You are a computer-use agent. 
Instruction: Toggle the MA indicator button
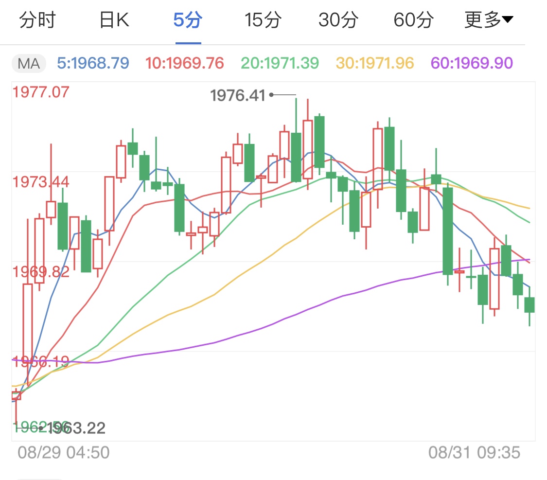pos(29,64)
